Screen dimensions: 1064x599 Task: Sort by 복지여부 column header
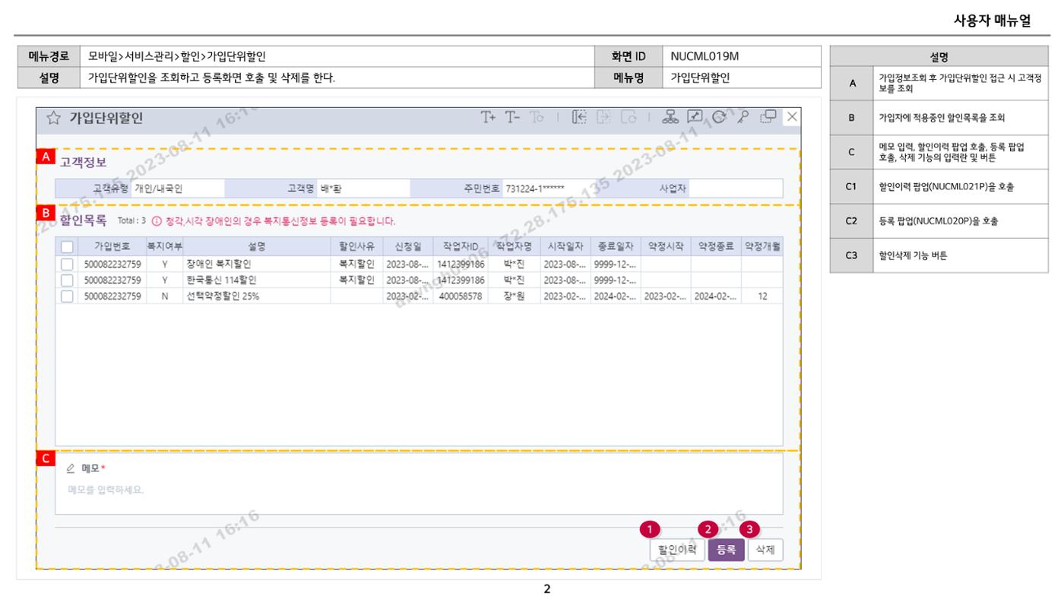pyautogui.click(x=165, y=246)
